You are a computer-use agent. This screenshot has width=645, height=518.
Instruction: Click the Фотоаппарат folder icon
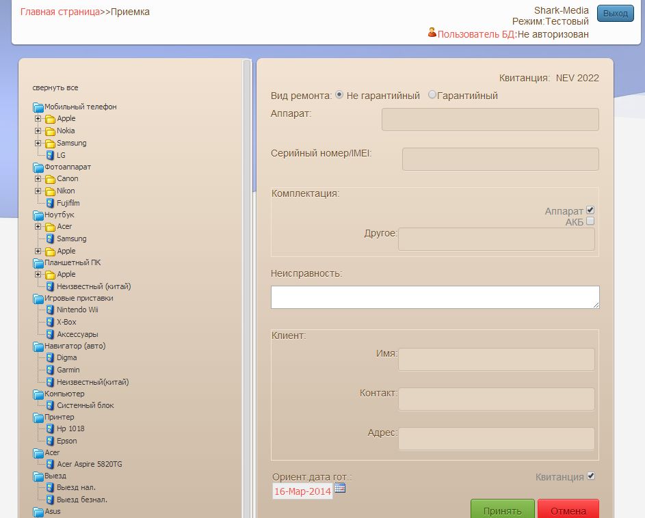pos(38,167)
